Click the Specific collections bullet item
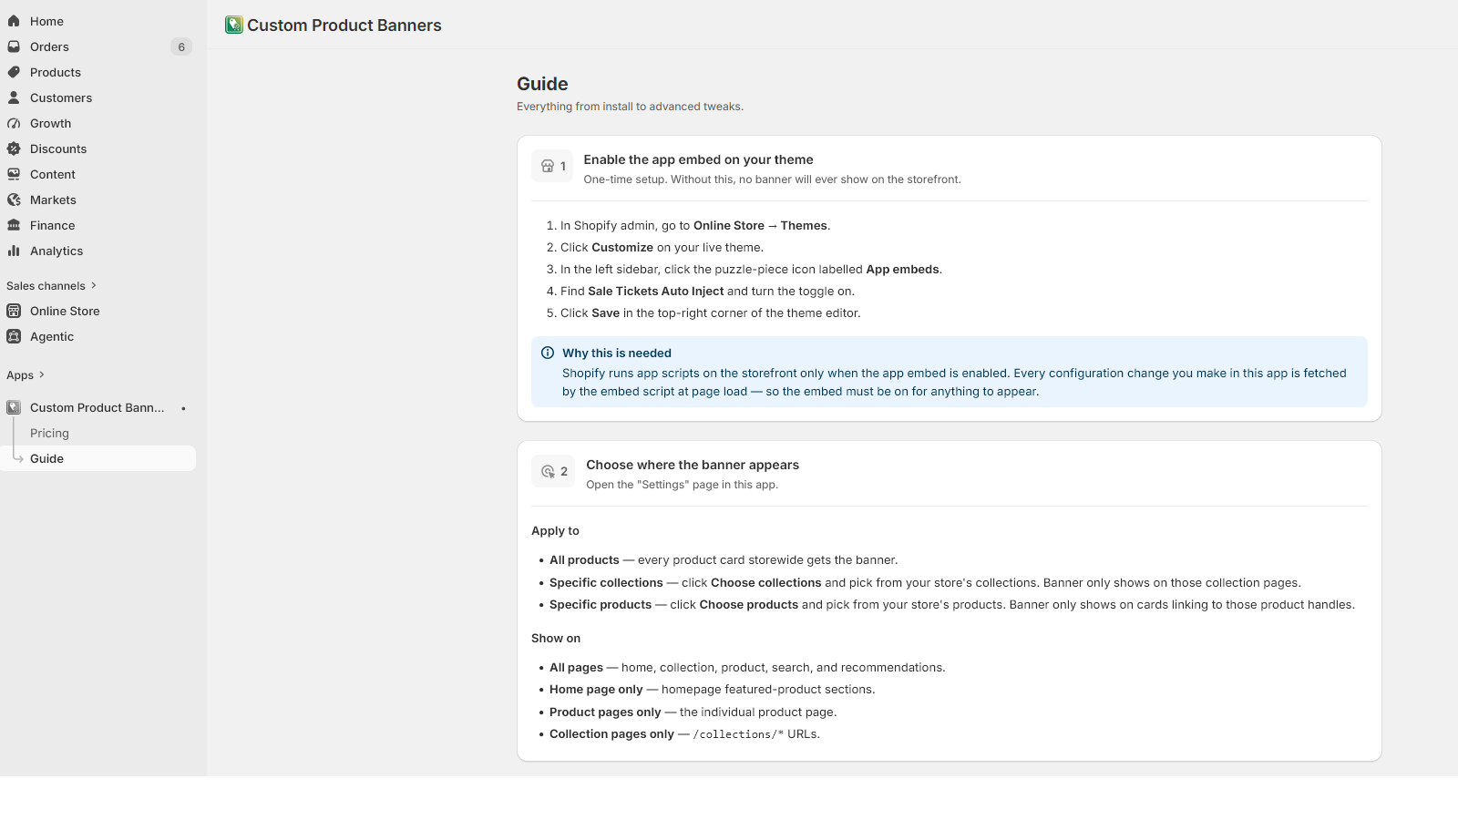Image resolution: width=1458 pixels, height=820 pixels. [x=925, y=583]
